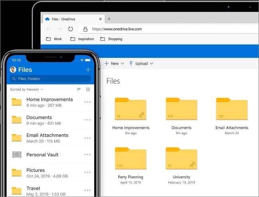Open Home Improvements folder thumbnail on web
Screen dimensions: 259x197
130,109
